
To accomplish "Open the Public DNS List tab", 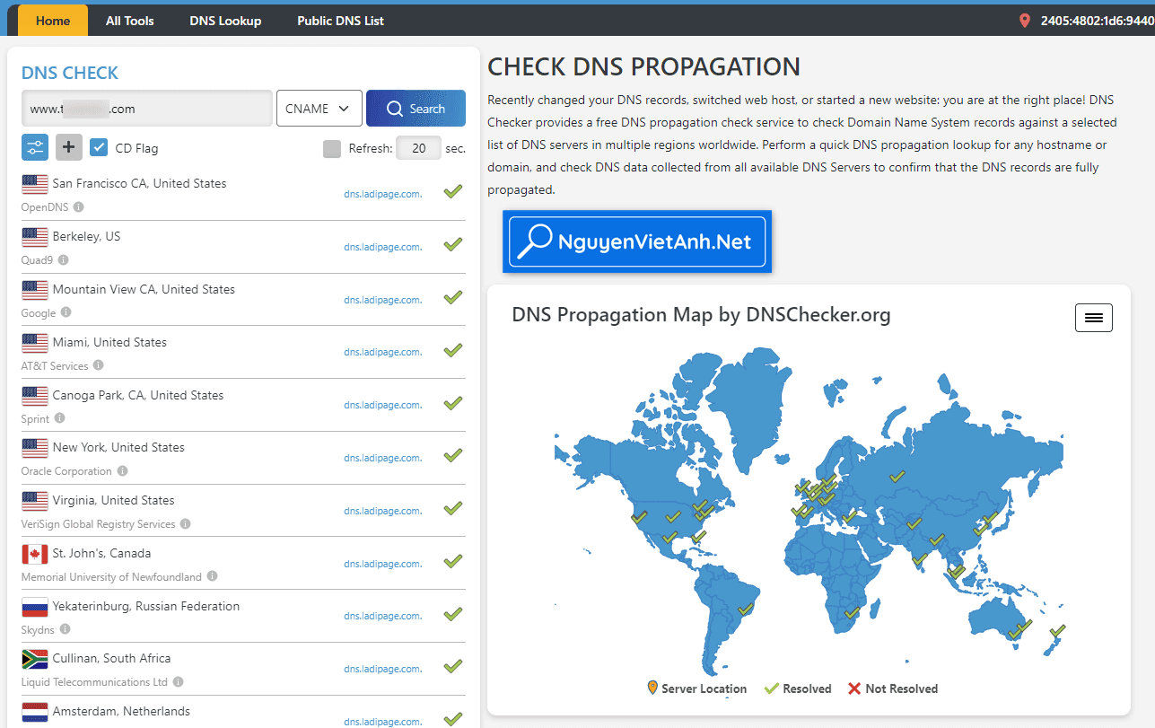I will coord(340,21).
